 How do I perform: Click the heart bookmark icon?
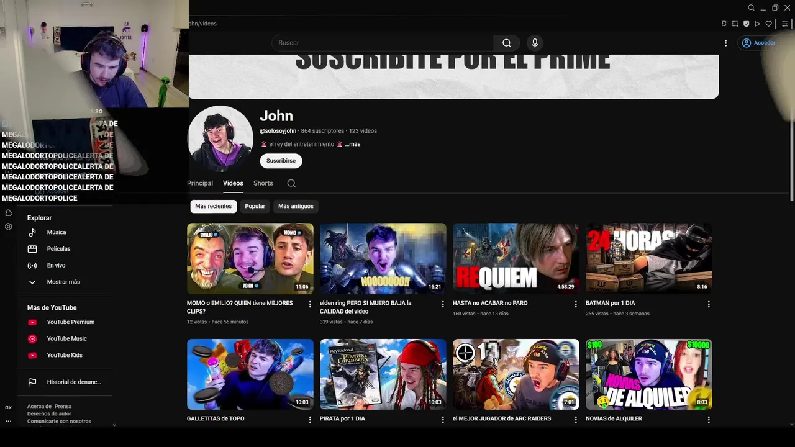point(768,24)
